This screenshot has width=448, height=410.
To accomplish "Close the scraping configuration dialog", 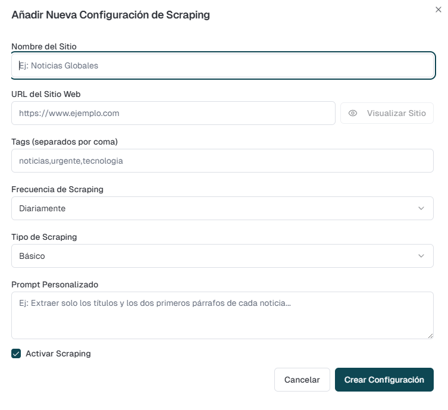I will [438, 10].
